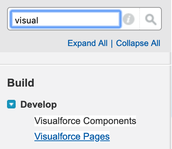This screenshot has width=172, height=149.
Task: Click the 'Collapse' word in Collapse All
Action: 132,43
